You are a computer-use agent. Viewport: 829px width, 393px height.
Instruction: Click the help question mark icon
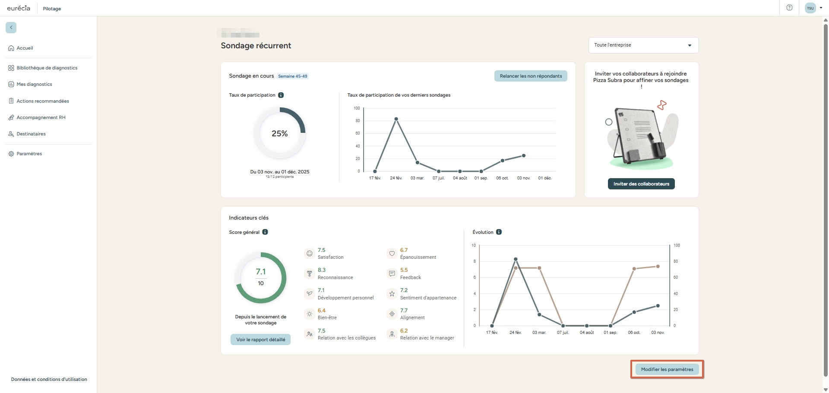click(789, 8)
